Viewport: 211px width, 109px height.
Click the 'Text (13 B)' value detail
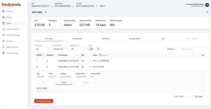tap(52, 77)
